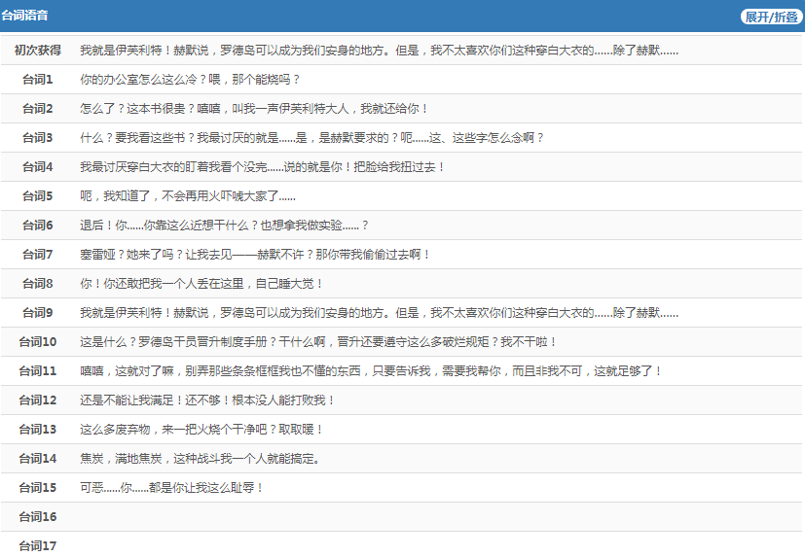The height and width of the screenshot is (557, 805).
Task: Click the 台词4 row label
Action: (37, 166)
